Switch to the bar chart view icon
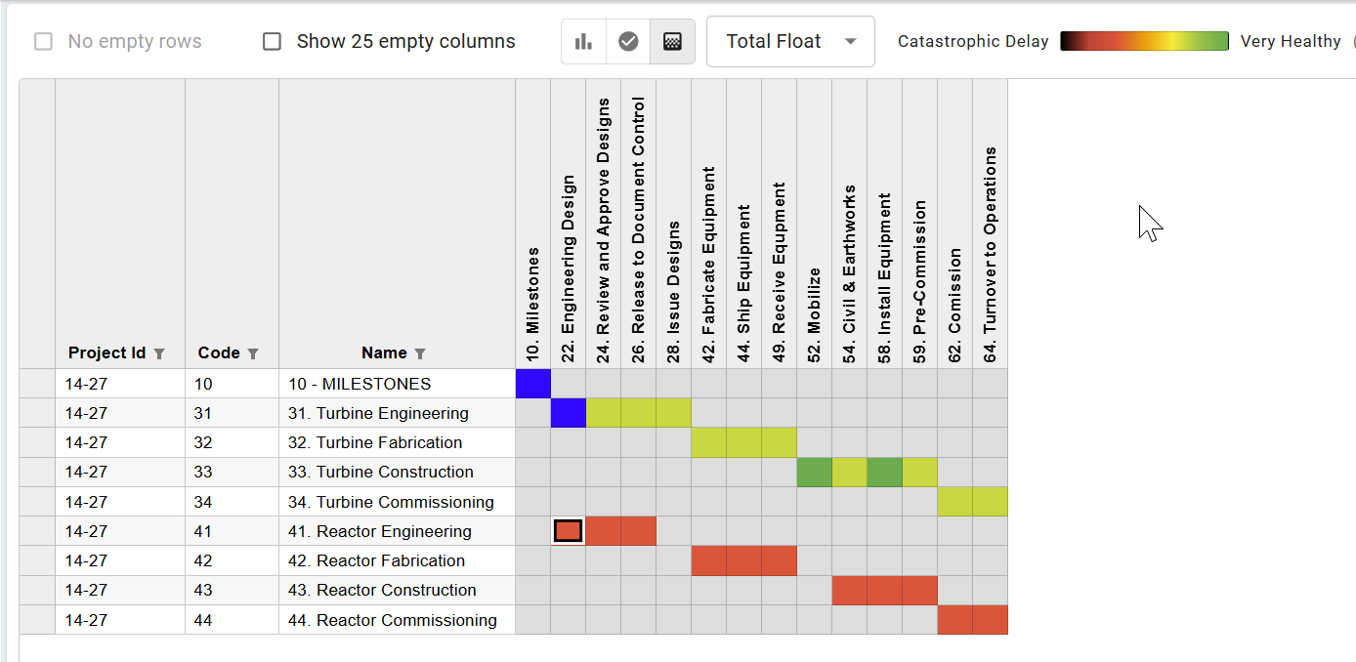Image resolution: width=1356 pixels, height=662 pixels. [583, 42]
